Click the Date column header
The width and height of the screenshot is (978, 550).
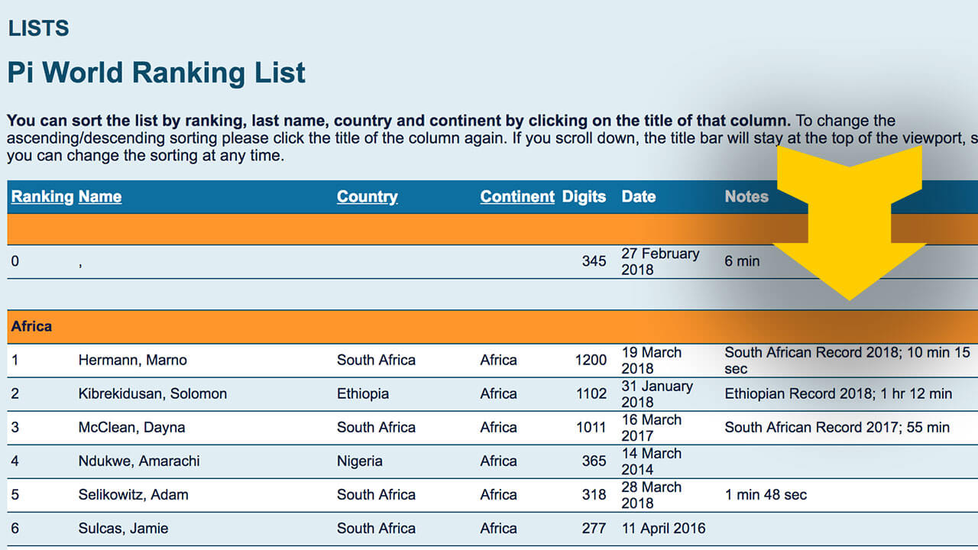click(638, 196)
